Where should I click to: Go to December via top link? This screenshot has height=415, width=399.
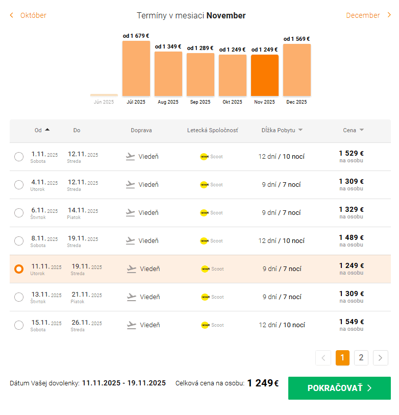click(367, 15)
